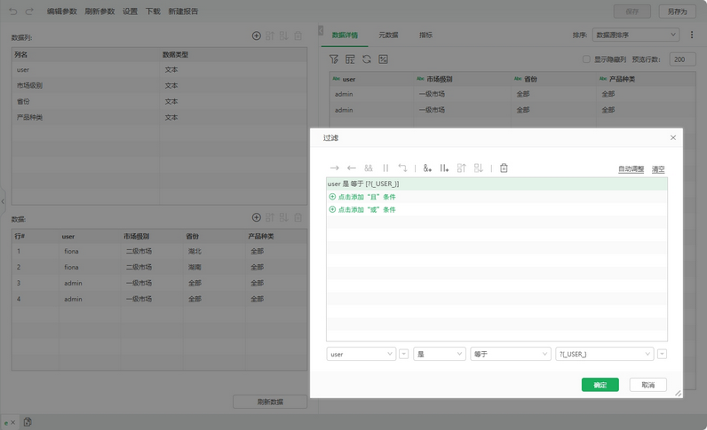Close the 过滤 dialog

[x=673, y=138]
